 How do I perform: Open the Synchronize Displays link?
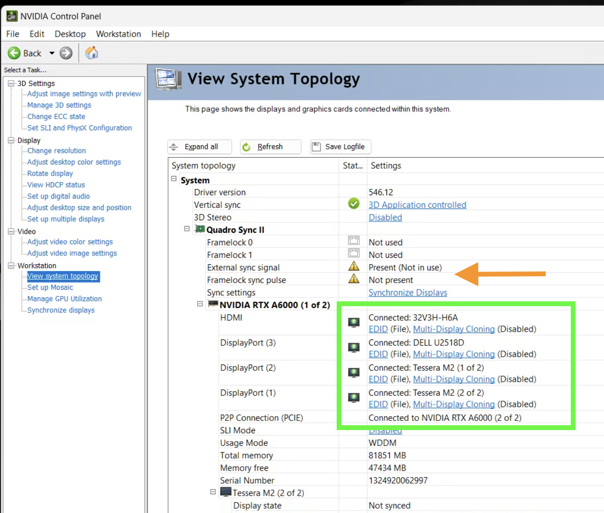(407, 293)
